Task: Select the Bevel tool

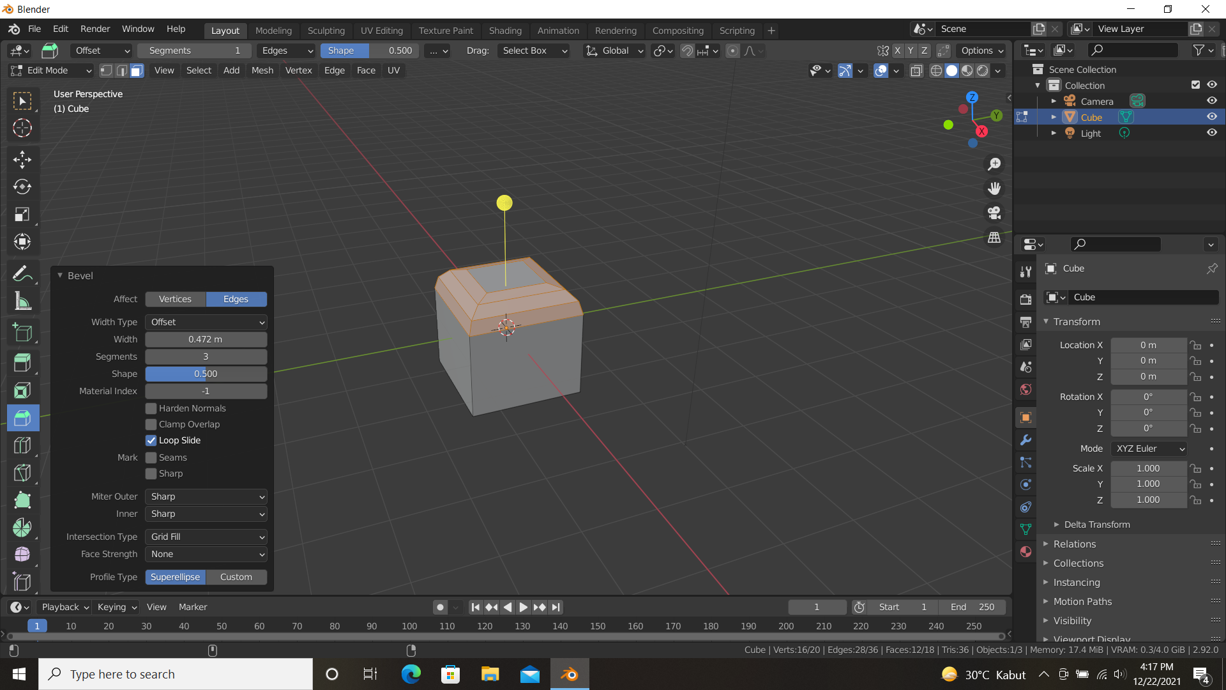Action: [22, 418]
